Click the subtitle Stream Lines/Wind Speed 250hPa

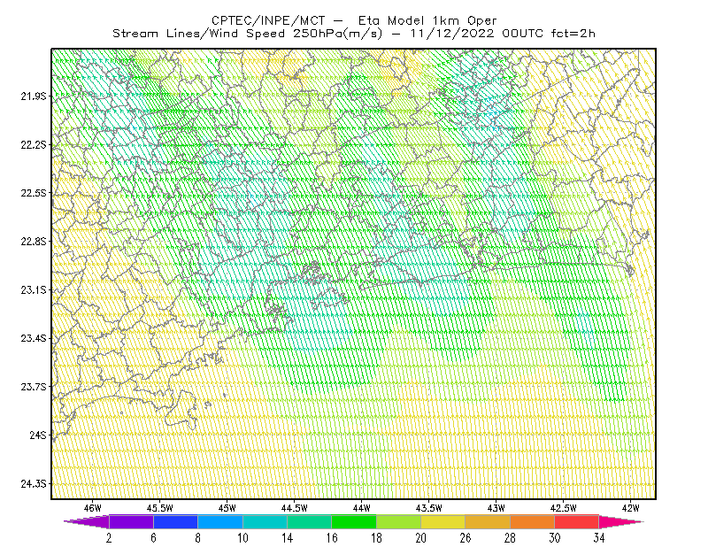click(354, 34)
